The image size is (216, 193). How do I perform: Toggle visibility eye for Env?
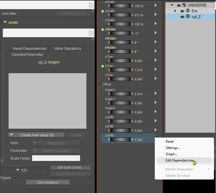coord(182,11)
